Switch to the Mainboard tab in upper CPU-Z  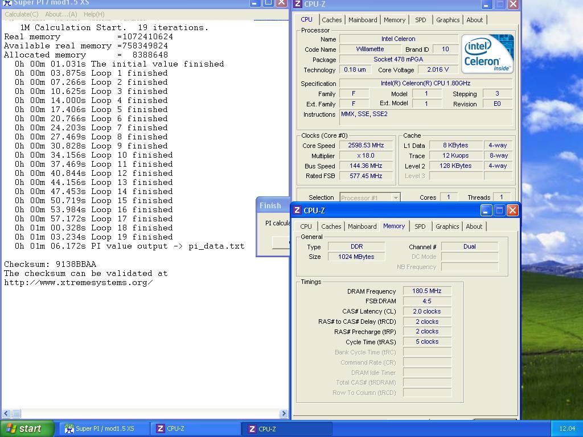point(363,20)
